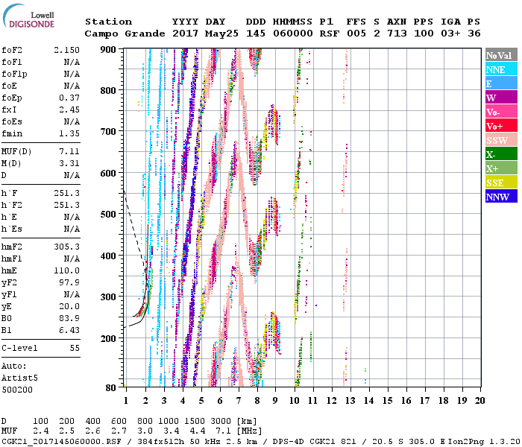The image size is (522, 447).
Task: Click the yF2 value 97.9
Action: click(69, 282)
